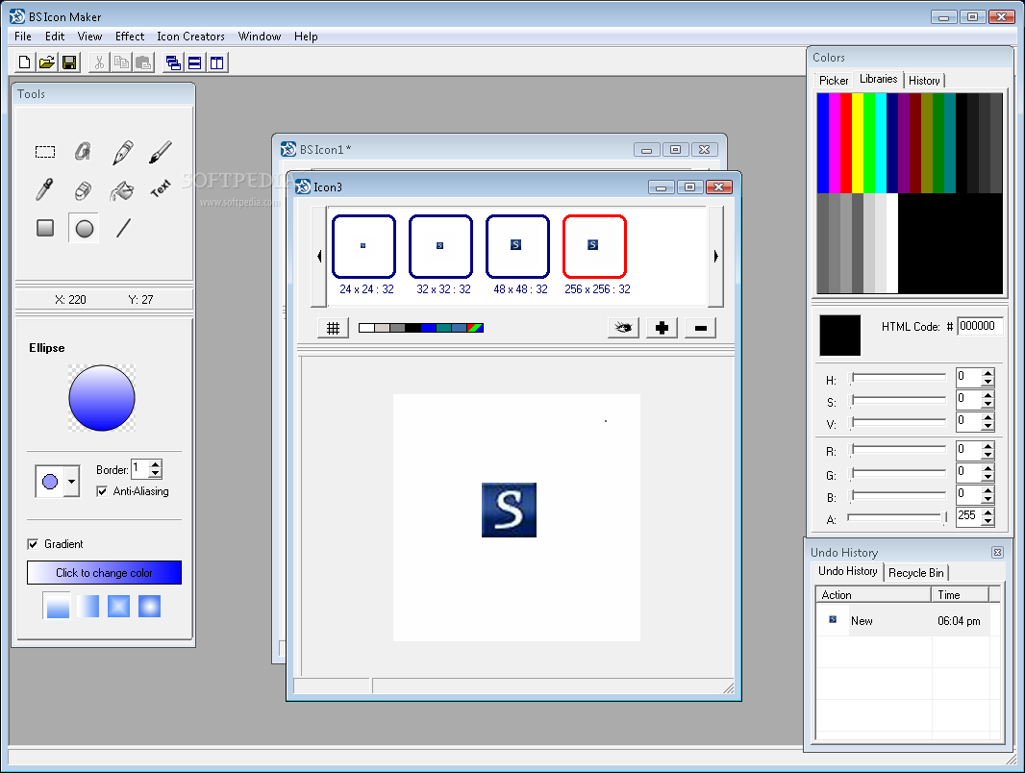1025x773 pixels.
Task: Paste using the toolbar paste icon
Action: [x=143, y=62]
